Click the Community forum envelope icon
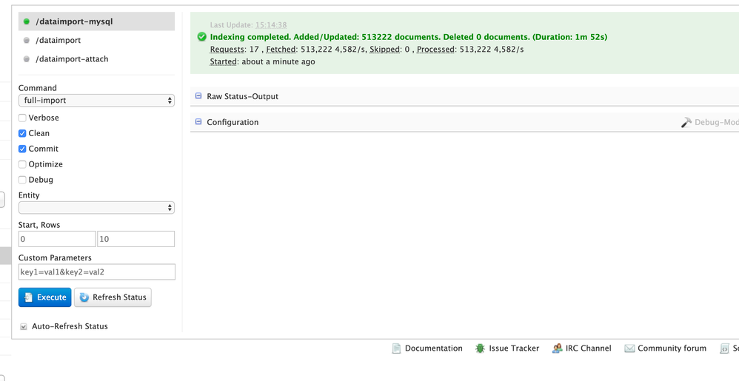The height and width of the screenshot is (381, 739). click(629, 348)
